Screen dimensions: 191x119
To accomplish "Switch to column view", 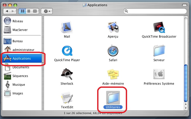I will click(x=35, y=11).
